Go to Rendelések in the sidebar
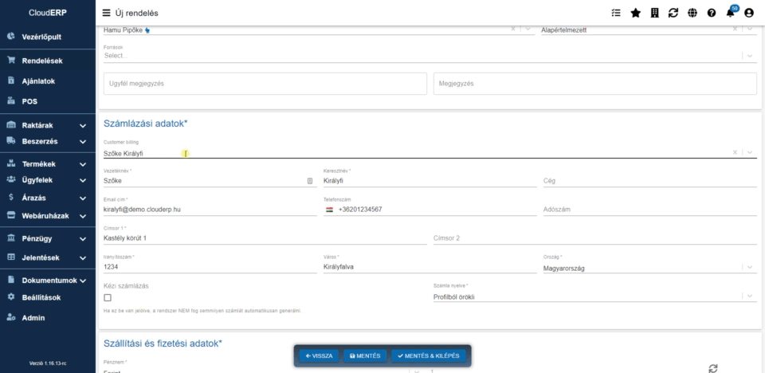Image resolution: width=765 pixels, height=373 pixels. [x=41, y=61]
